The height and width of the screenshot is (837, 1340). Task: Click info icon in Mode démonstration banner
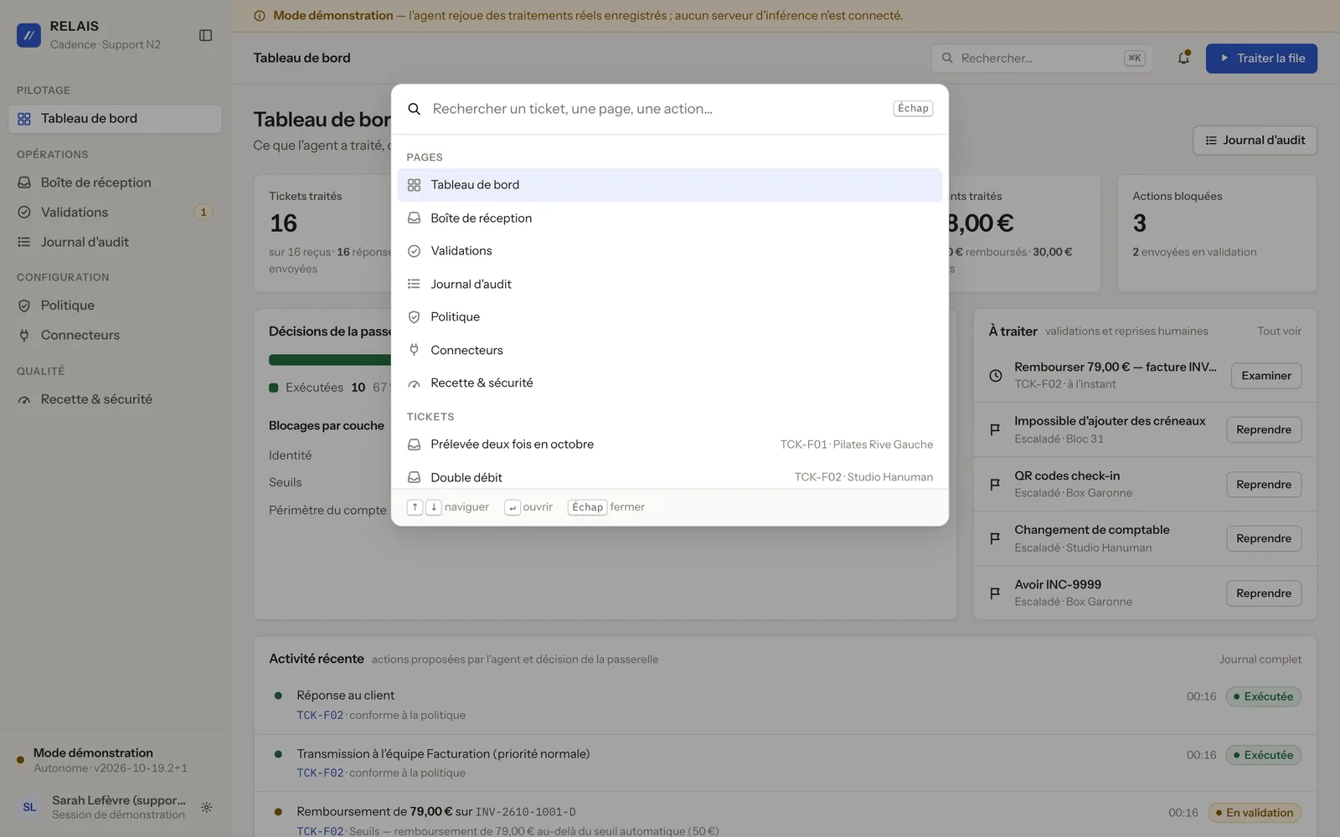(260, 16)
